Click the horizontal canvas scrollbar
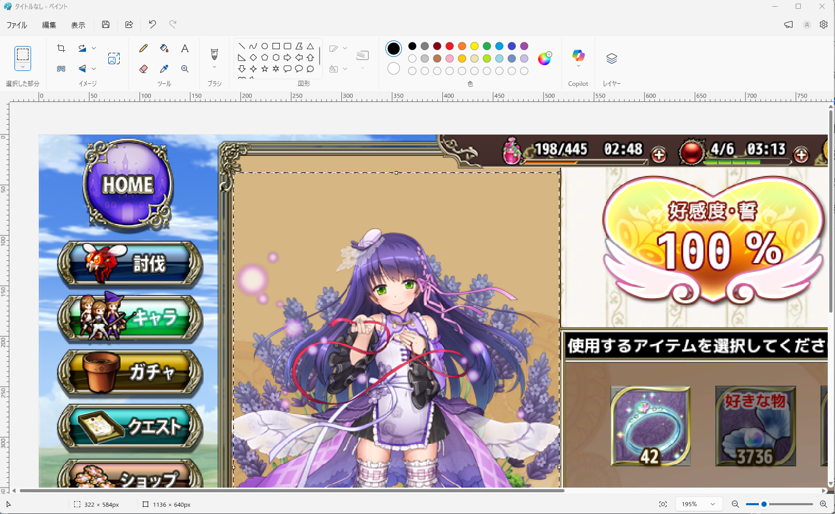Screen dimensions: 835x514 [x=292, y=490]
